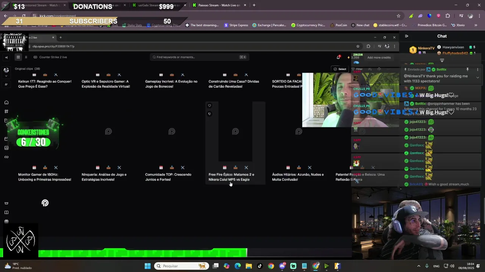This screenshot has height=272, width=485.
Task: Open clip Kelkun 177: Reagindo ao Conquer
Action: (x=45, y=84)
